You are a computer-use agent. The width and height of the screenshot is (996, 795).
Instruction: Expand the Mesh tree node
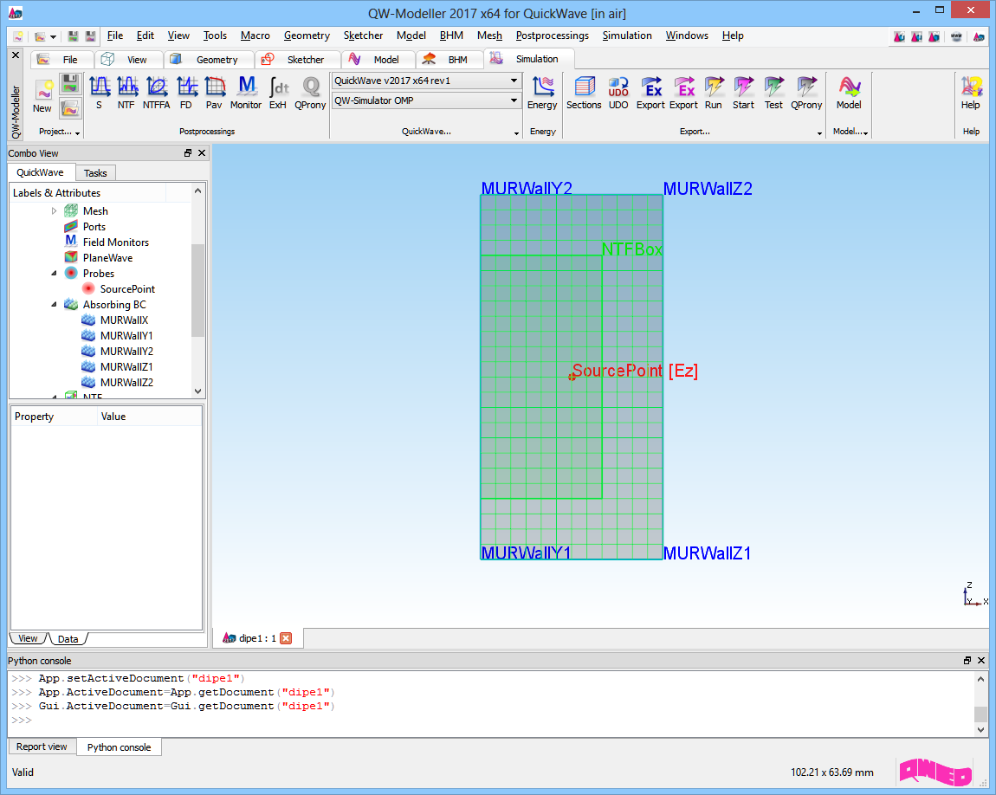[x=54, y=210]
